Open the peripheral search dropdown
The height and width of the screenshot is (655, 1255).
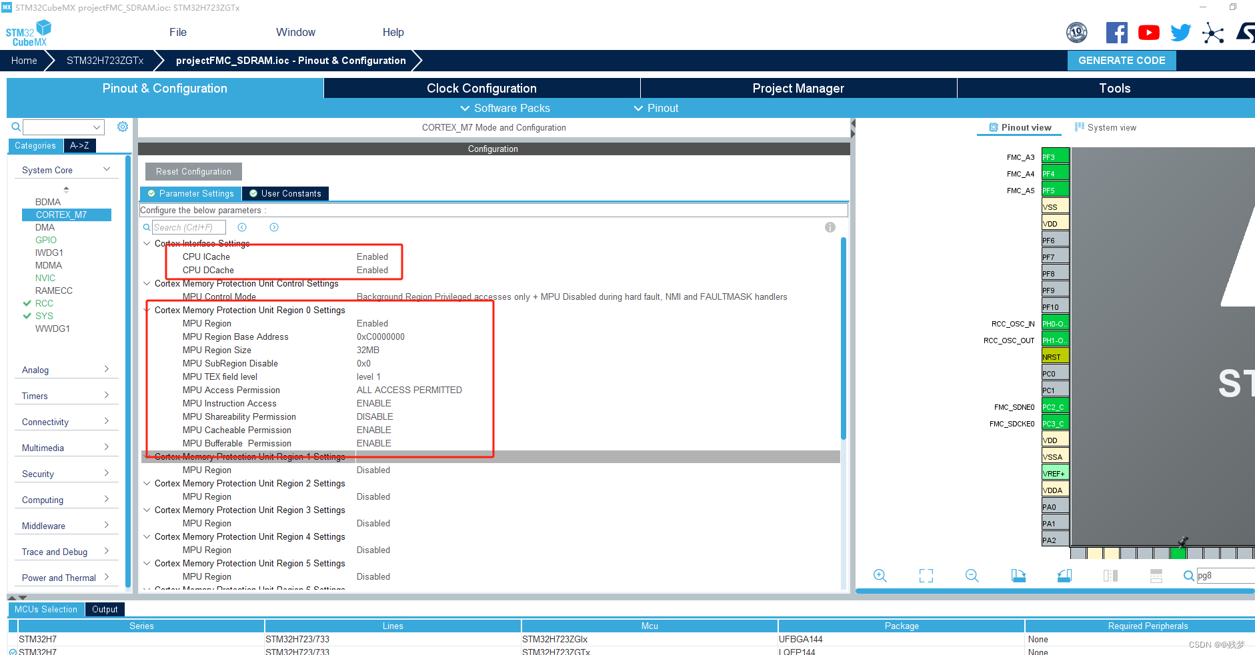pyautogui.click(x=97, y=127)
